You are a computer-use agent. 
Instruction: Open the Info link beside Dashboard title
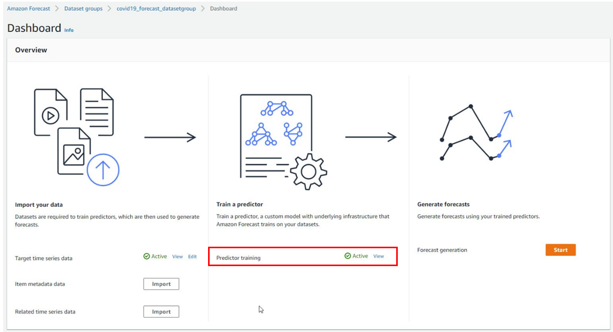tap(69, 30)
